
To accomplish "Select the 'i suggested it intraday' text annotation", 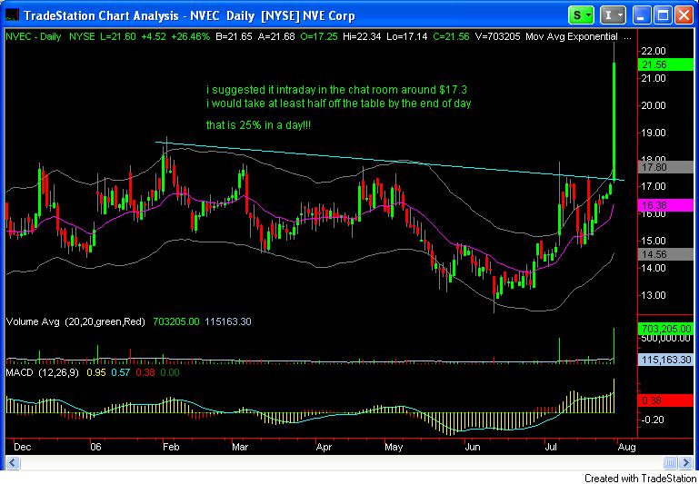I will (x=336, y=90).
